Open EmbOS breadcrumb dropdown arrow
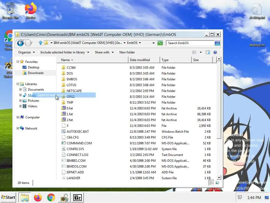The image size is (270, 203). click(140, 43)
